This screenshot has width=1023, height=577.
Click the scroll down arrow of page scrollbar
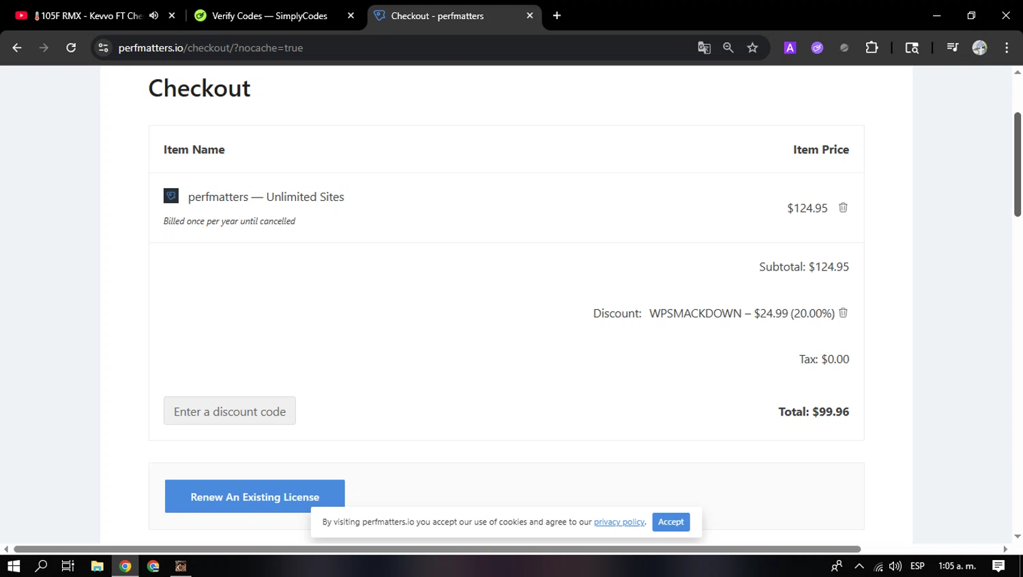tap(1017, 537)
